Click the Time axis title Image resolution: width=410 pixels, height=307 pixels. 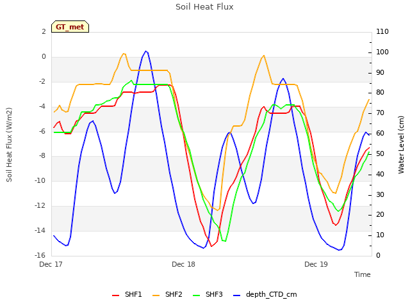pyautogui.click(x=363, y=274)
